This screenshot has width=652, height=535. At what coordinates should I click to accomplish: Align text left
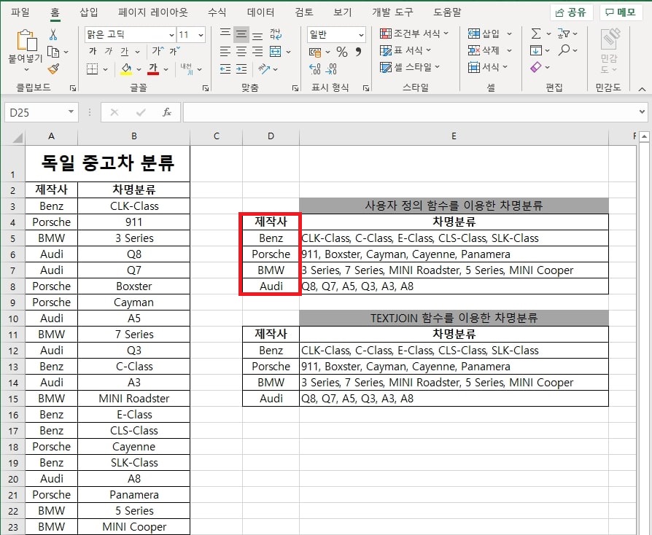225,52
